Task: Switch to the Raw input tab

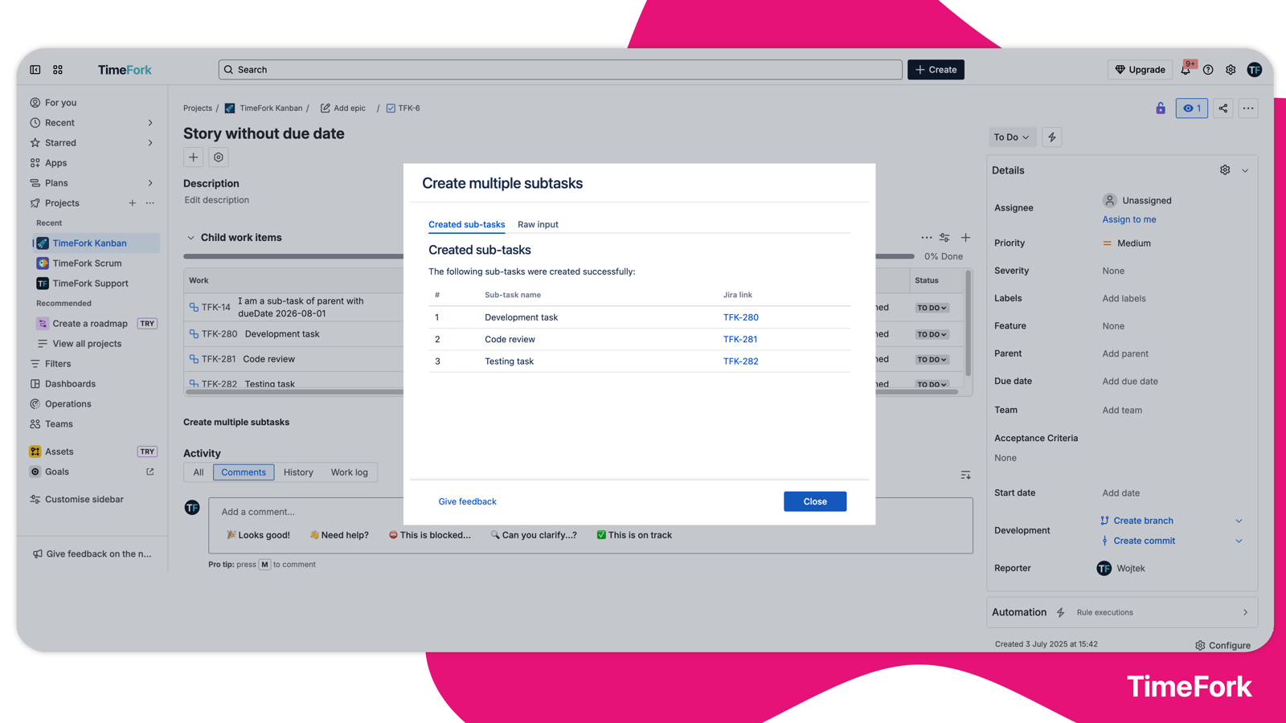Action: tap(538, 224)
